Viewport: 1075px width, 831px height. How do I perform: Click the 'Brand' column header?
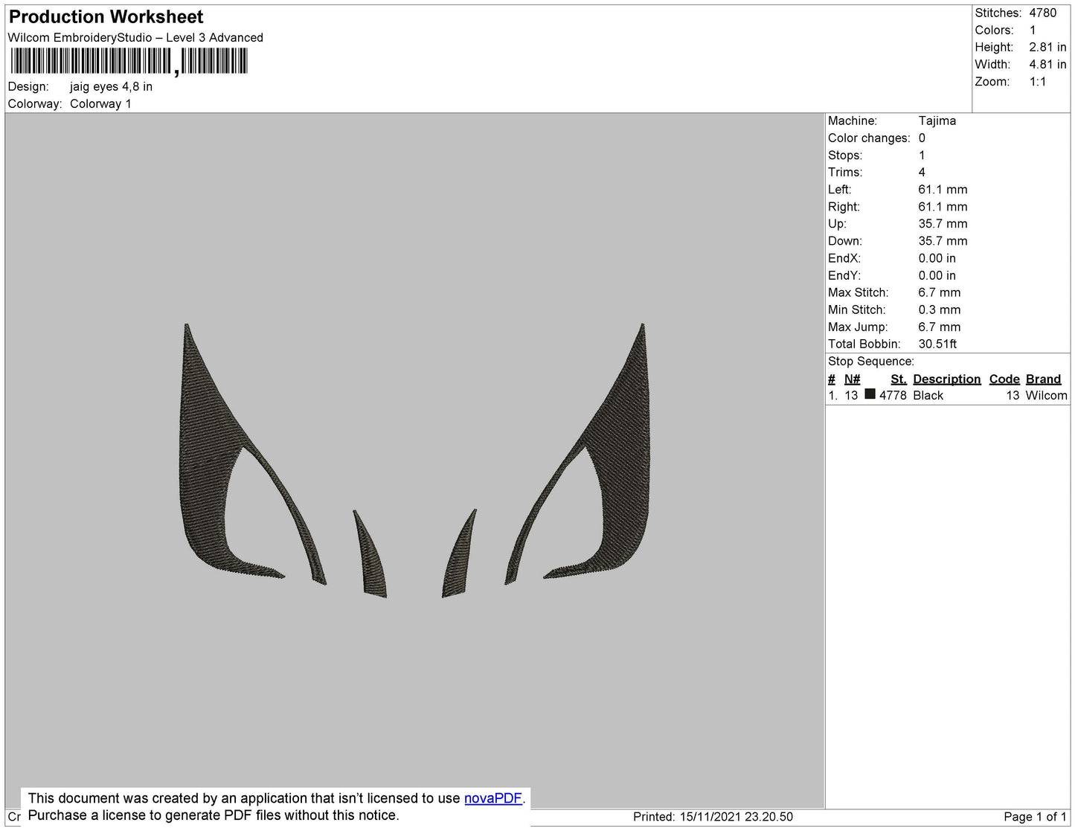click(x=1043, y=379)
